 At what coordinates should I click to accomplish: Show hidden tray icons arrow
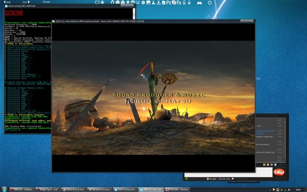click(270, 190)
